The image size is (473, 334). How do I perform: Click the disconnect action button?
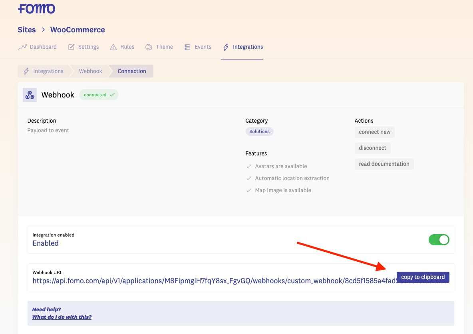pyautogui.click(x=373, y=148)
